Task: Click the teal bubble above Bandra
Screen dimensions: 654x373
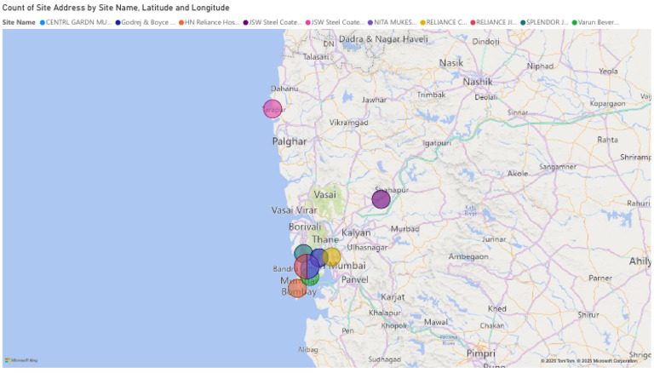Action: click(303, 253)
